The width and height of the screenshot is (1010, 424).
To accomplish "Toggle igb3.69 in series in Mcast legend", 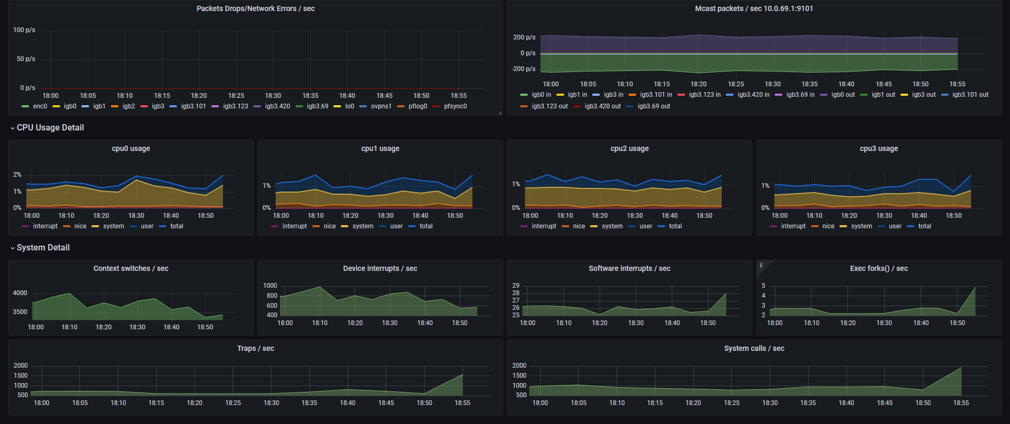I will (801, 95).
